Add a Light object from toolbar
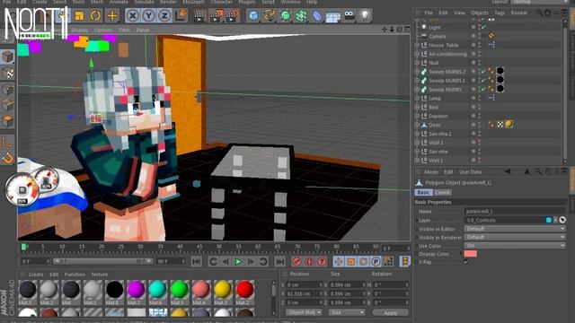 click(x=365, y=16)
